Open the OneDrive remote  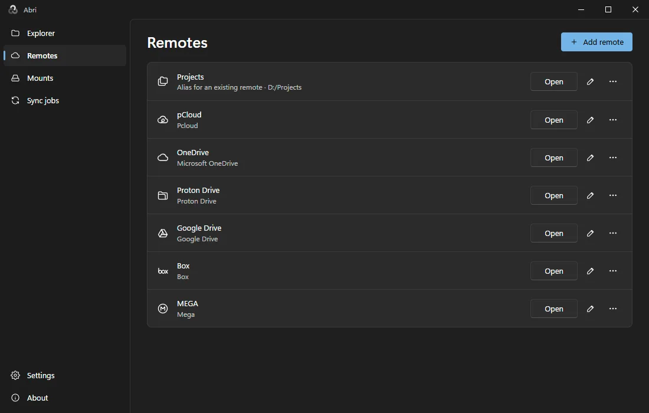coord(554,158)
